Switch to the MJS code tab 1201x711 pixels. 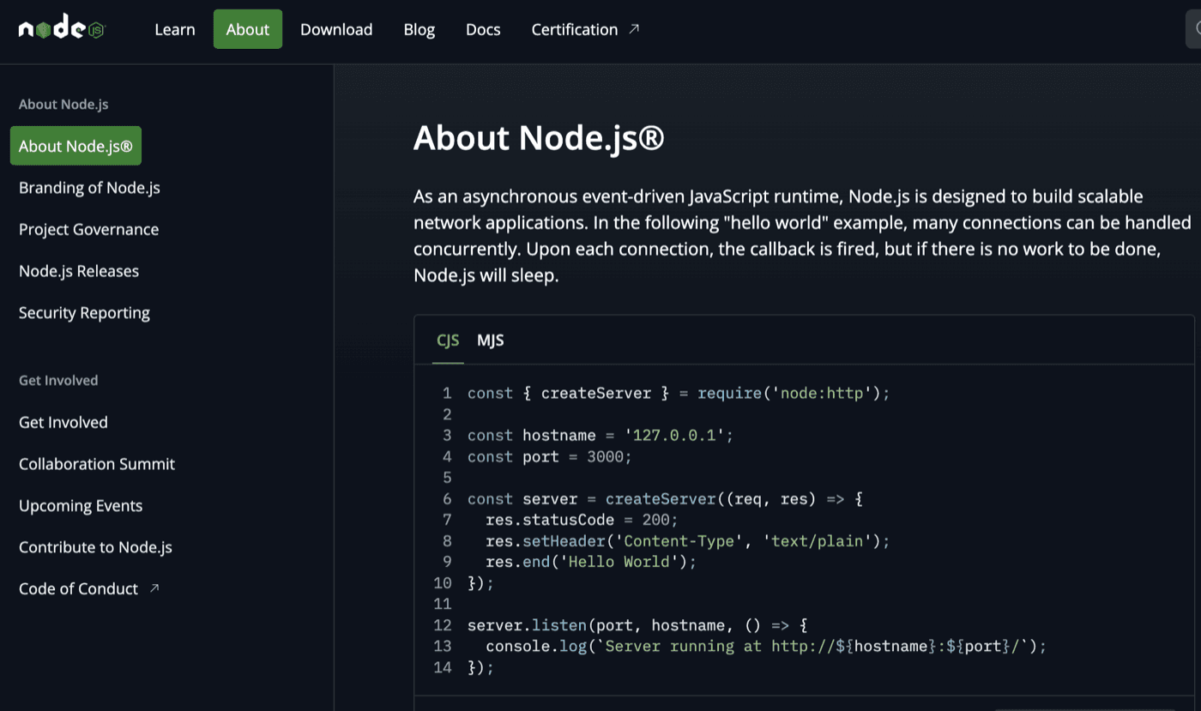(491, 340)
